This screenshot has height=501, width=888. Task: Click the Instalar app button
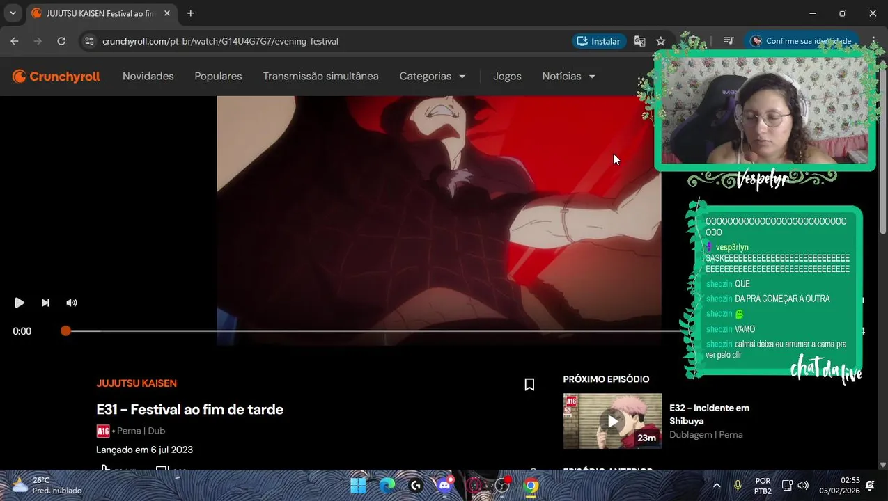(598, 41)
